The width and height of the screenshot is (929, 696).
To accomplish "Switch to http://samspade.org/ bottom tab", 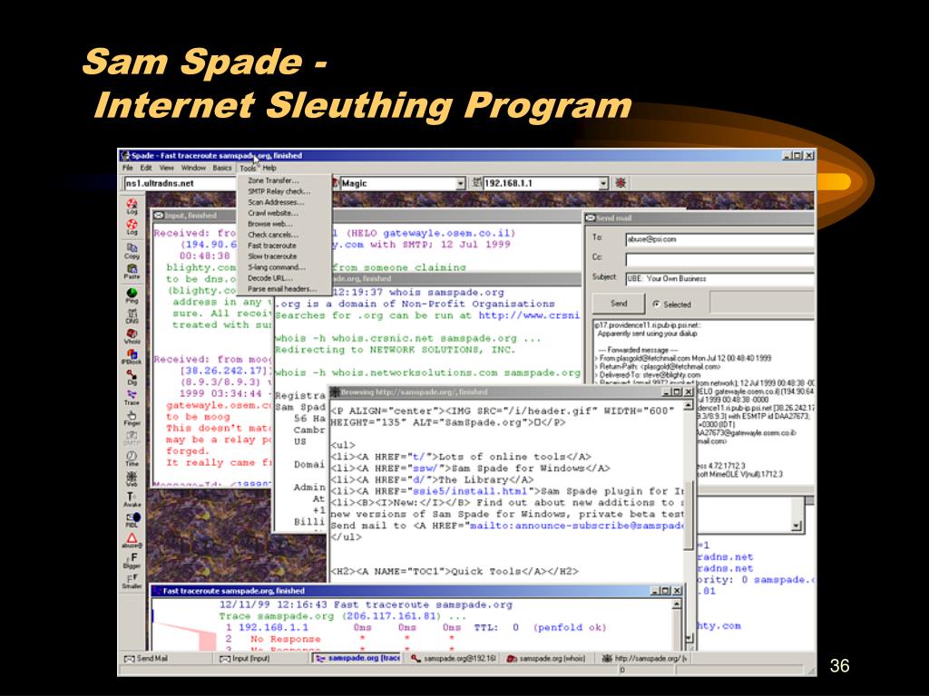I will (644, 658).
